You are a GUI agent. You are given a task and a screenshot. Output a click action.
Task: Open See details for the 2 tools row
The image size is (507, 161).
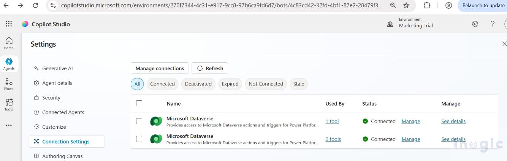453,139
